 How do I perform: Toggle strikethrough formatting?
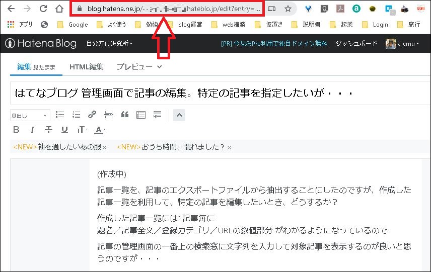point(48,130)
